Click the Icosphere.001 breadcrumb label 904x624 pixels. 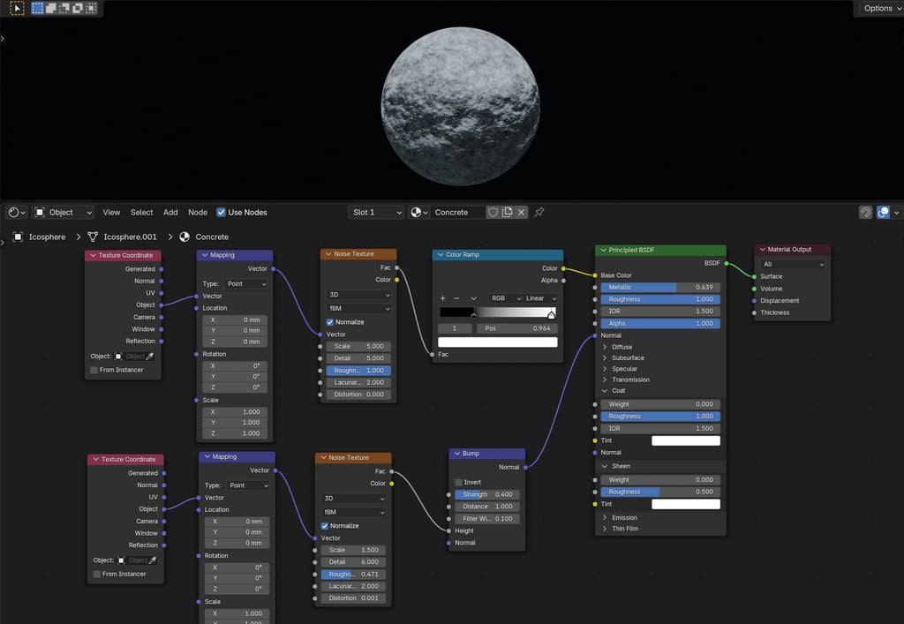[x=131, y=237]
